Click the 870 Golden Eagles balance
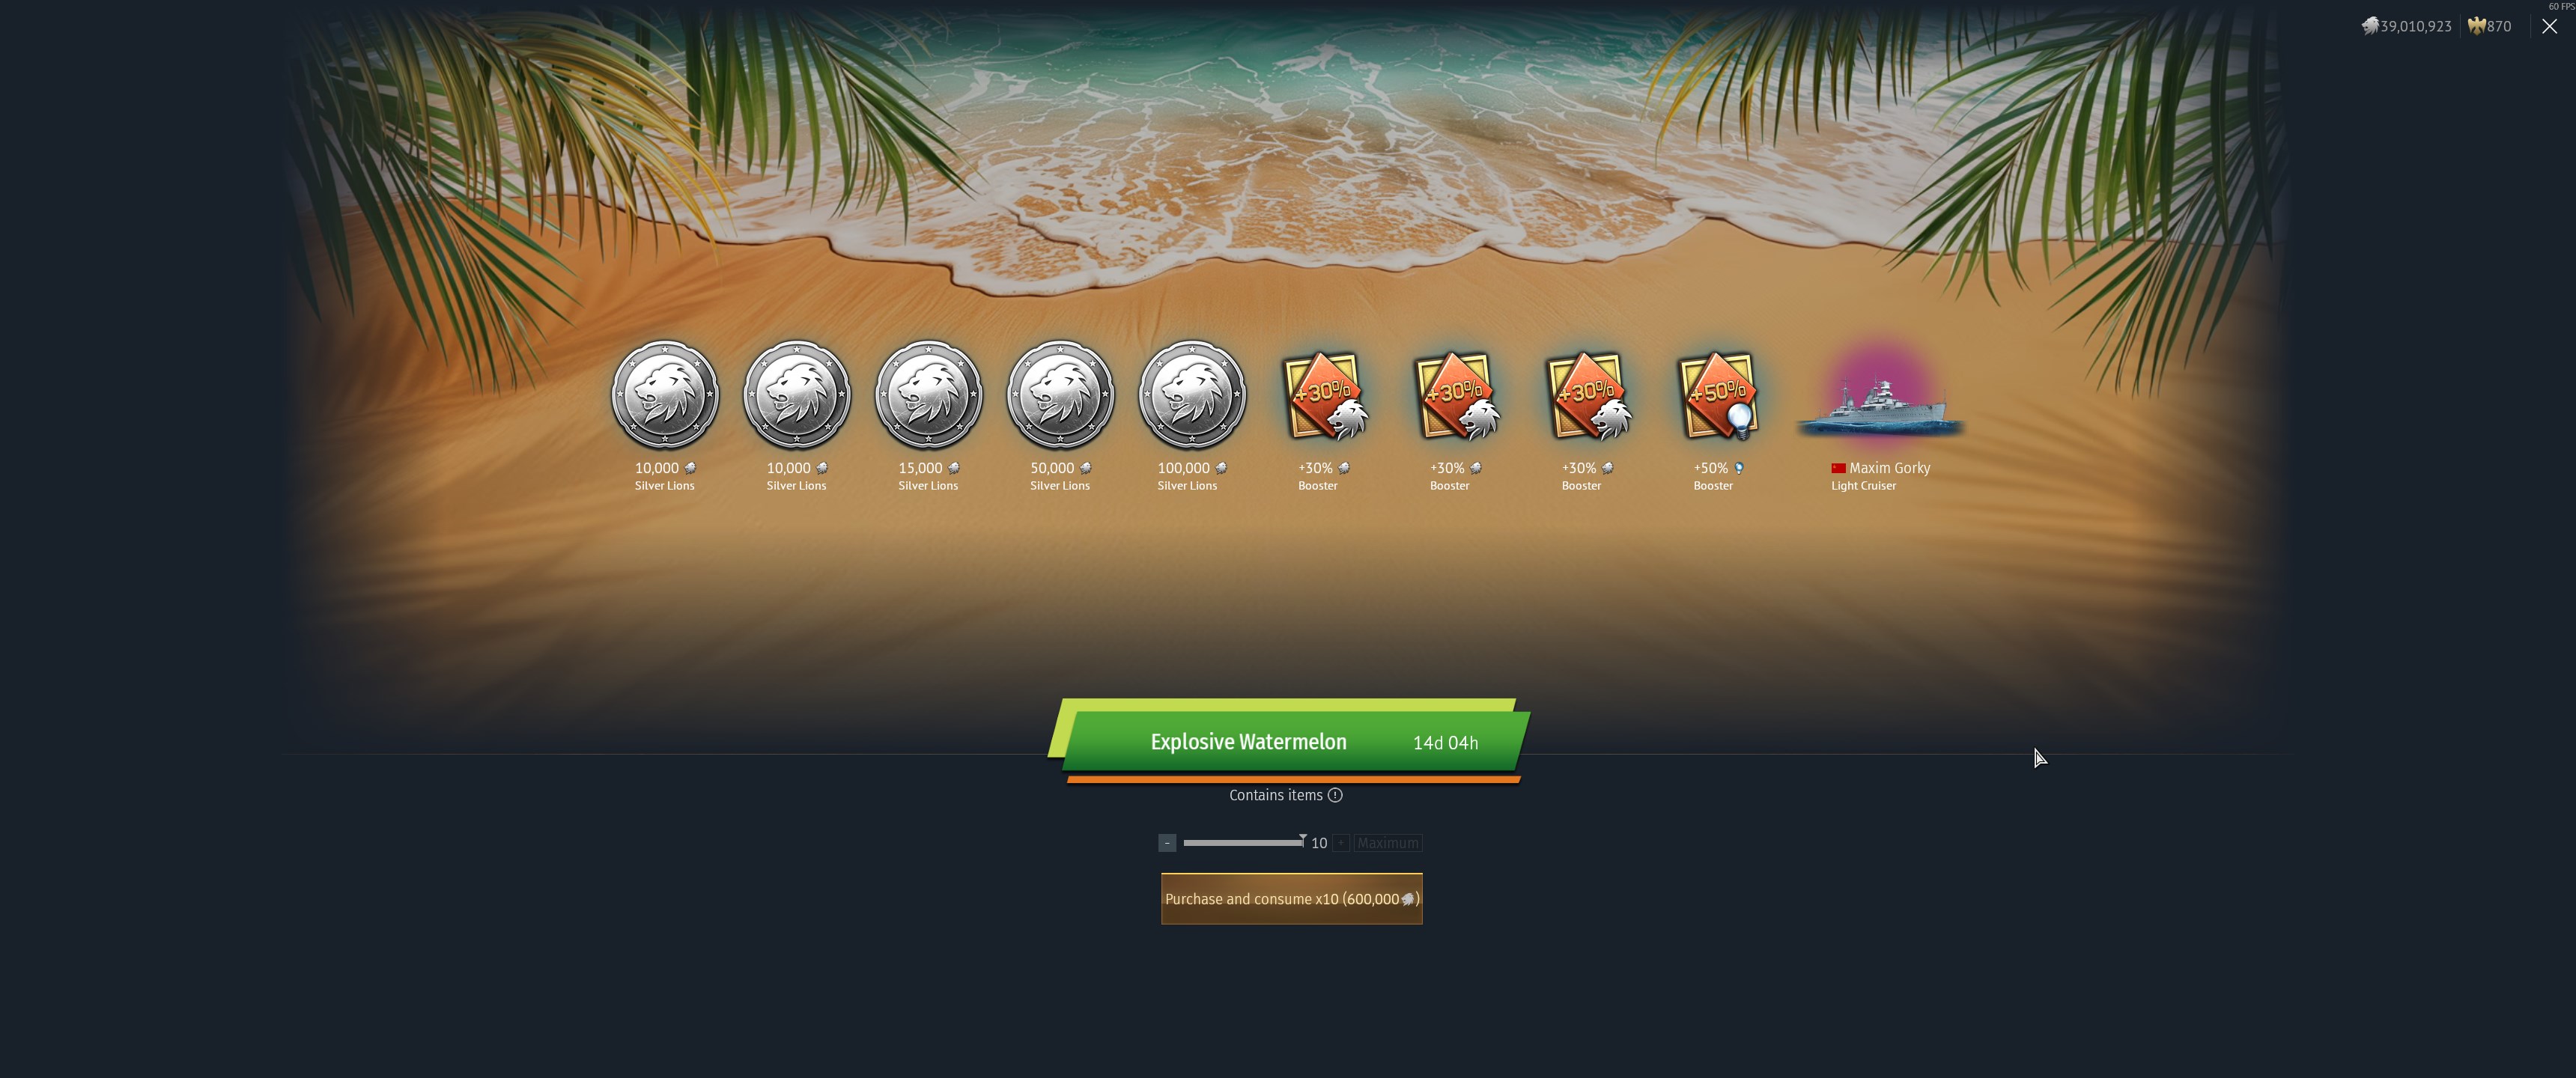 tap(2499, 26)
